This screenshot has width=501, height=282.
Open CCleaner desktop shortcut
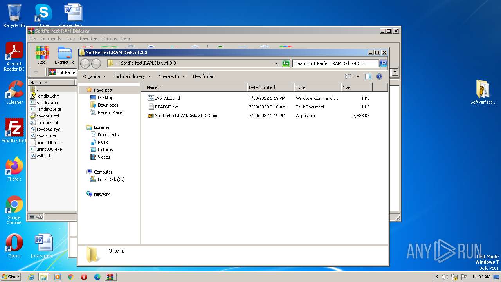[x=14, y=92]
